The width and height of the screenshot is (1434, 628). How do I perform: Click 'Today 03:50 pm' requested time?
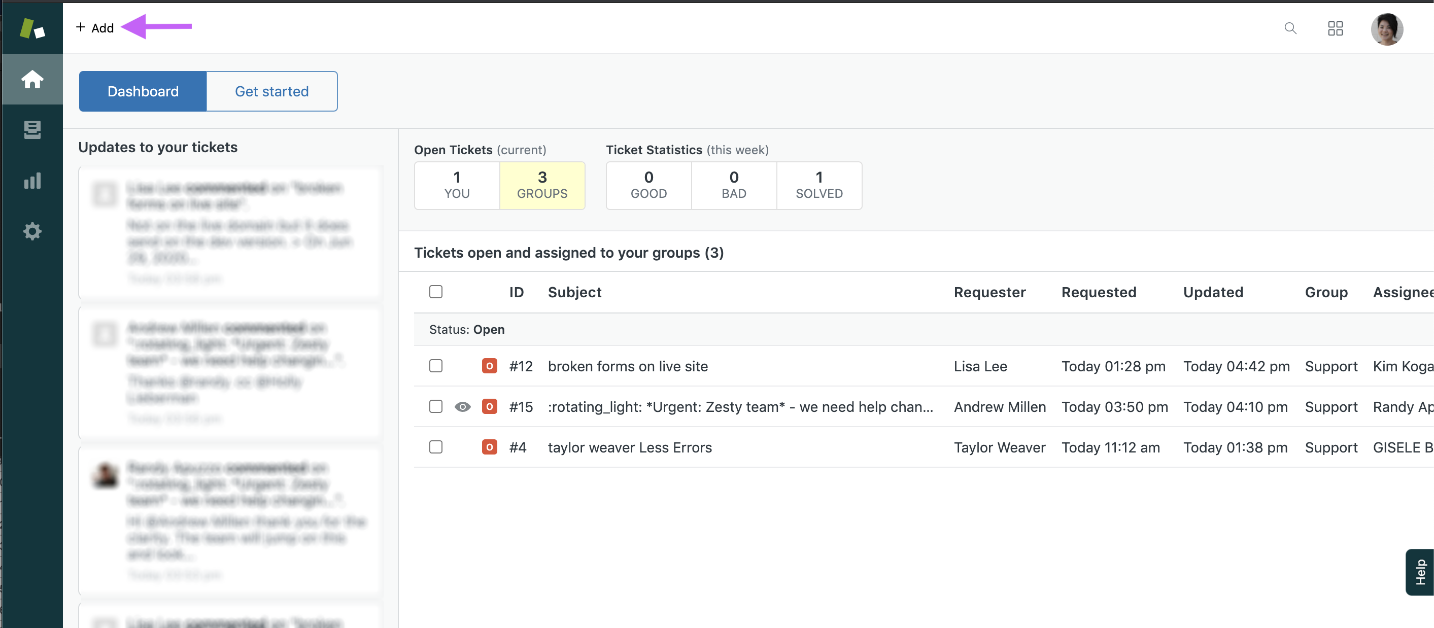[x=1114, y=407]
